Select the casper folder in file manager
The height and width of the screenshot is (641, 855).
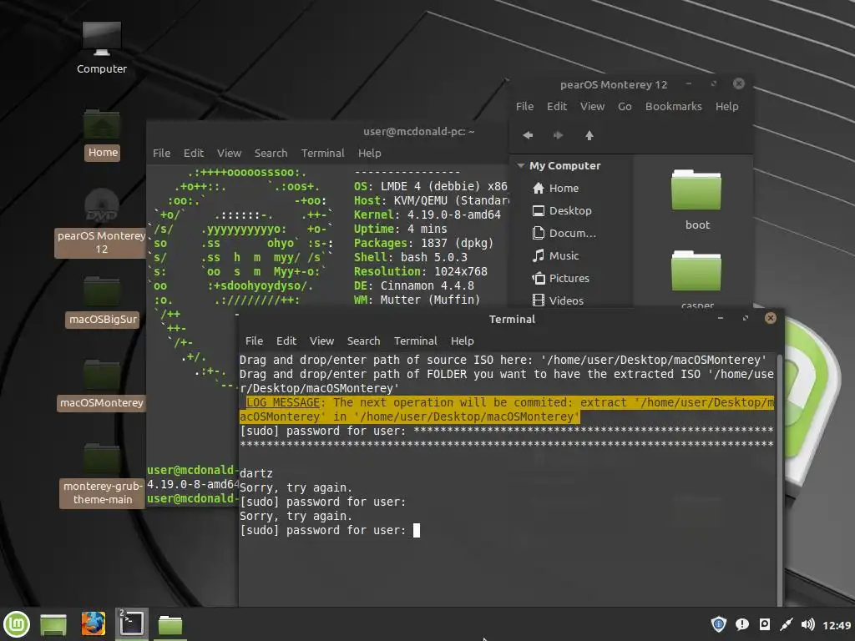696,279
